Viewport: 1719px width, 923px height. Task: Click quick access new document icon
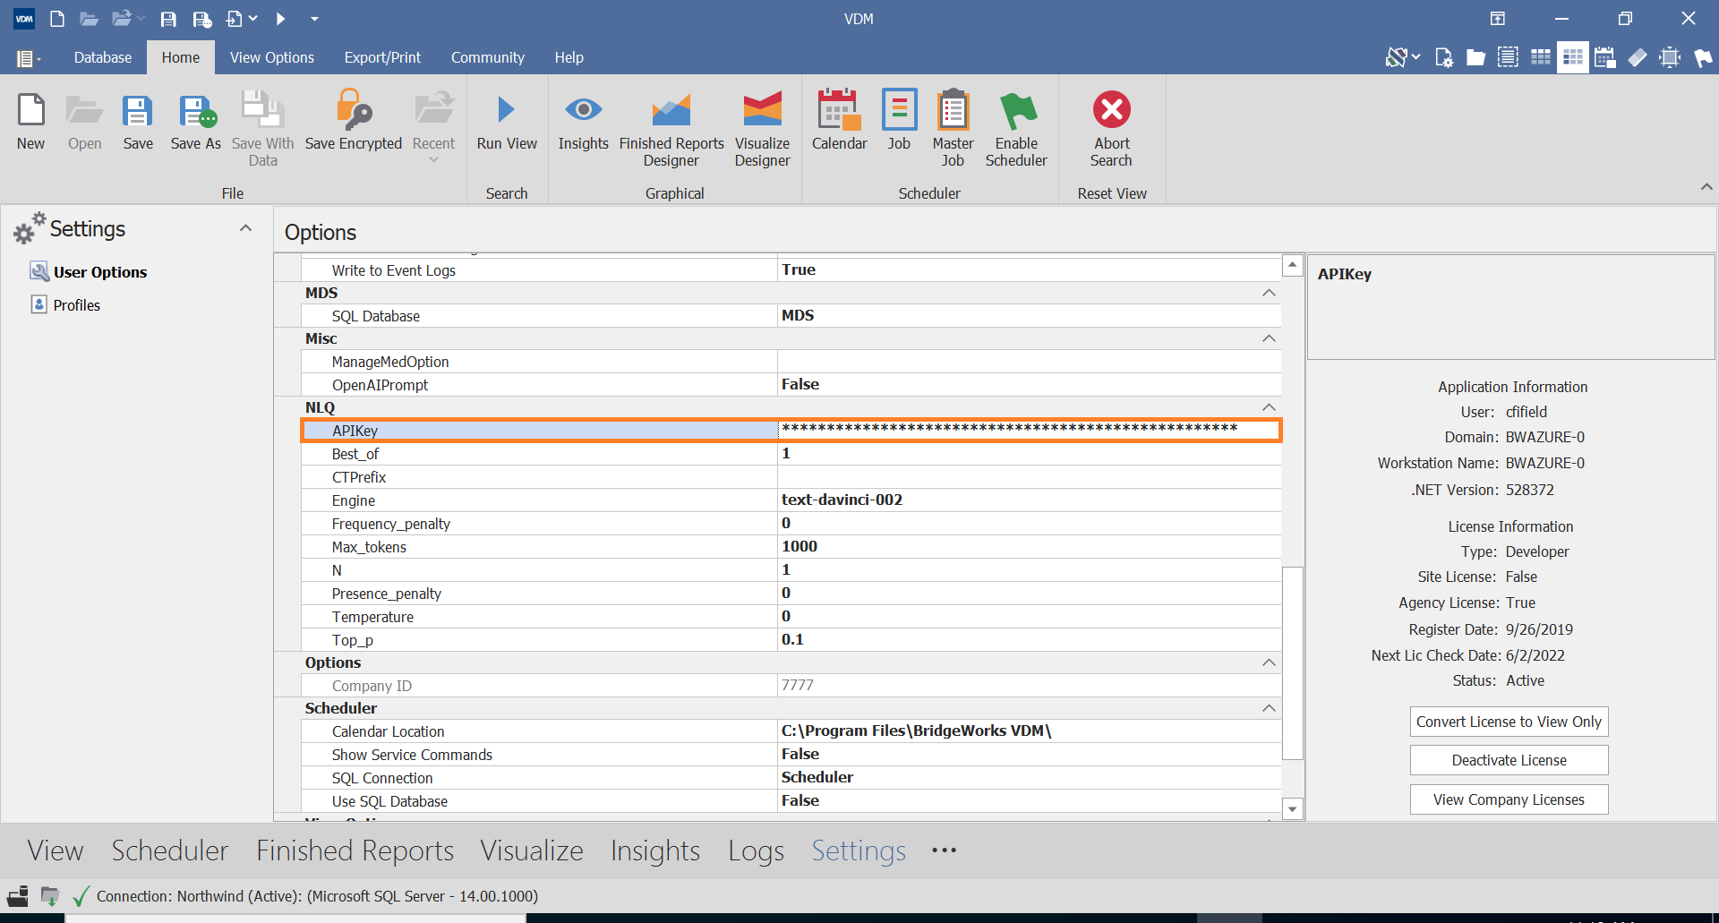(57, 18)
